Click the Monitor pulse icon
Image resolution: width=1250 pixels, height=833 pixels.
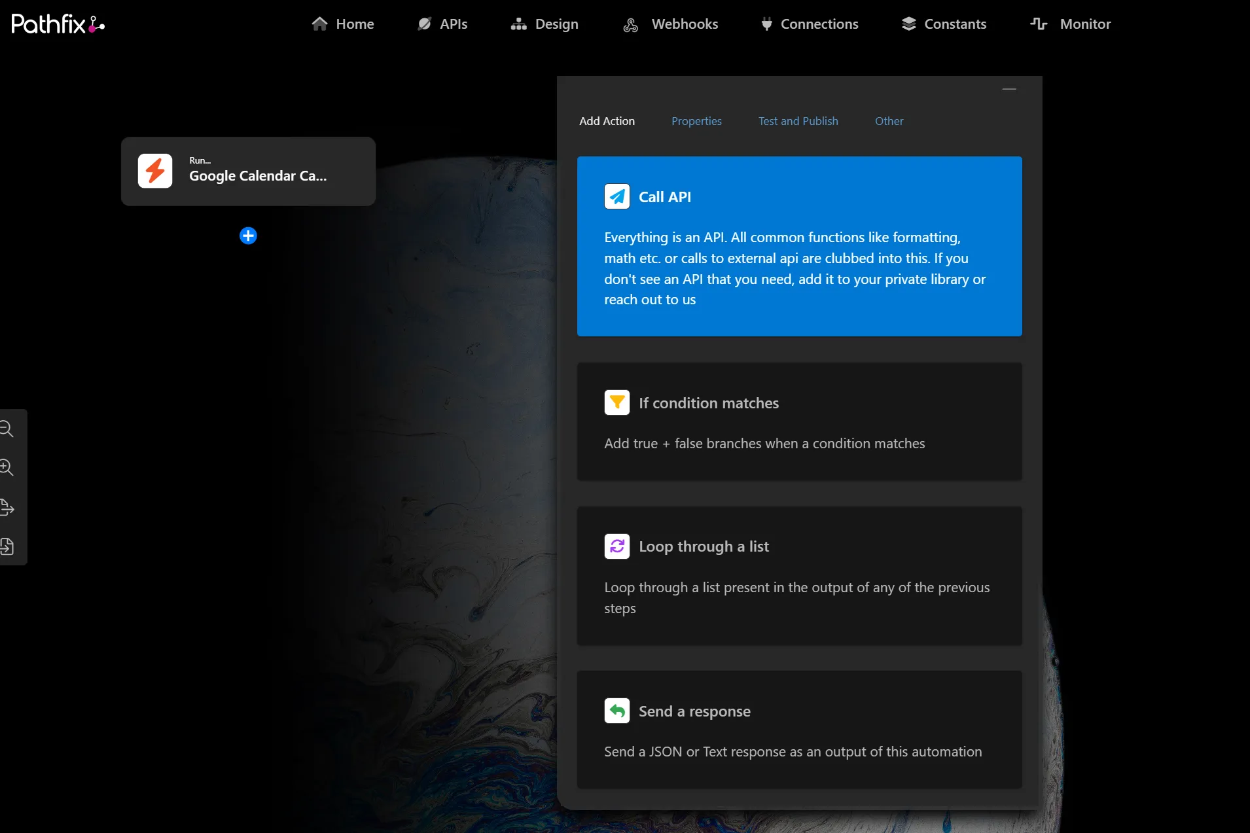point(1039,24)
